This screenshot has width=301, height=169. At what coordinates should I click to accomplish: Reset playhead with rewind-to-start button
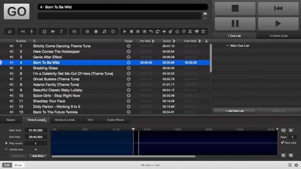pyautogui.click(x=278, y=8)
